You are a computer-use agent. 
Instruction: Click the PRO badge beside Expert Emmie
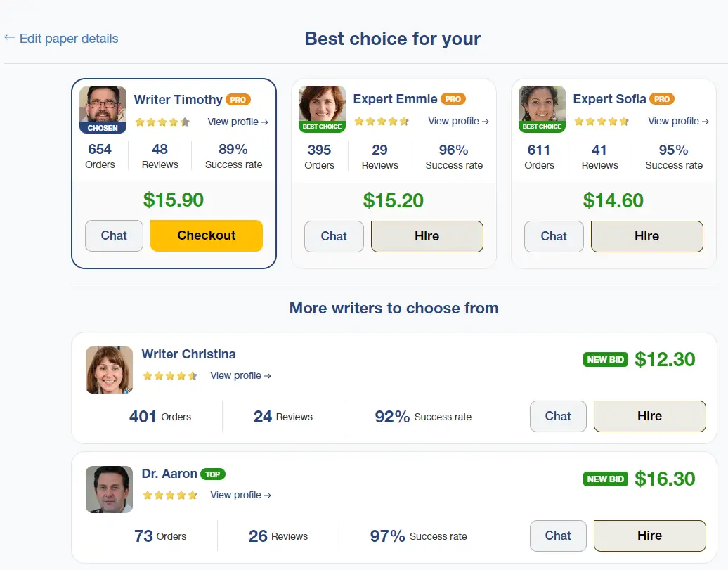(453, 99)
